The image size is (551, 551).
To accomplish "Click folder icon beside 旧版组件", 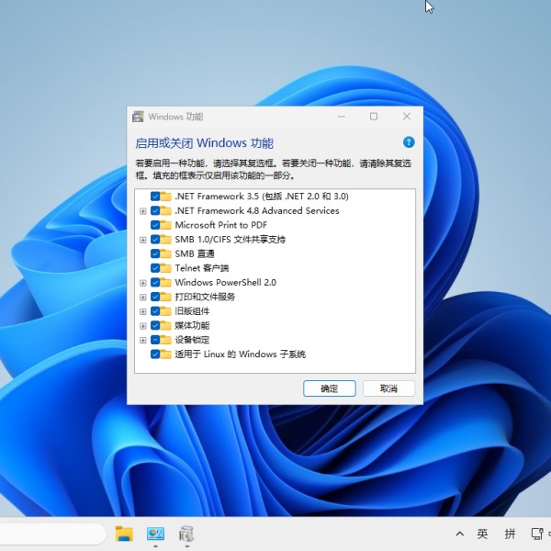I will click(166, 311).
